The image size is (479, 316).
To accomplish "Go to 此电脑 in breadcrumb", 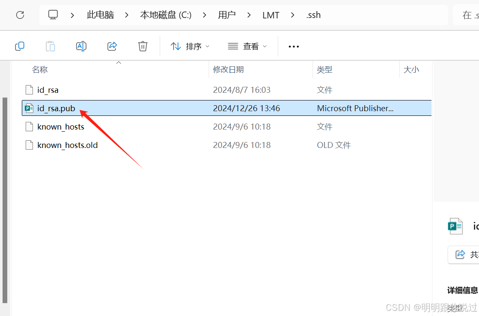I will pos(100,15).
